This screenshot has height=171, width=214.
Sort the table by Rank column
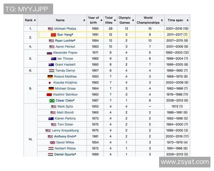click(30, 20)
